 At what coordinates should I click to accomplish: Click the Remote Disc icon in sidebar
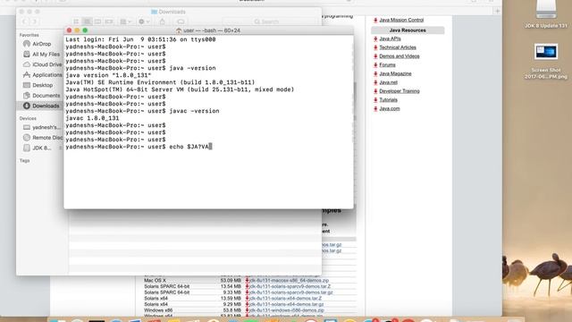27,138
